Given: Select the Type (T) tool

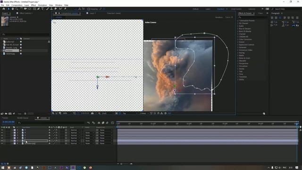Looking at the screenshot, I should (x=42, y=9).
